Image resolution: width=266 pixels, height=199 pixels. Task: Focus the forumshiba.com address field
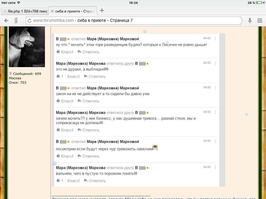coord(135,20)
